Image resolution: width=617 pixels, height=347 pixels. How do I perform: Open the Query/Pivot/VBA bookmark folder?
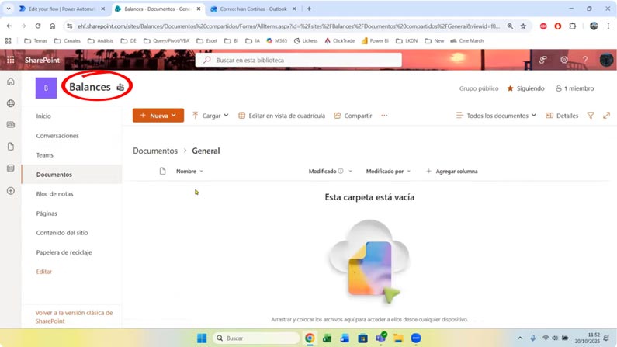point(166,40)
